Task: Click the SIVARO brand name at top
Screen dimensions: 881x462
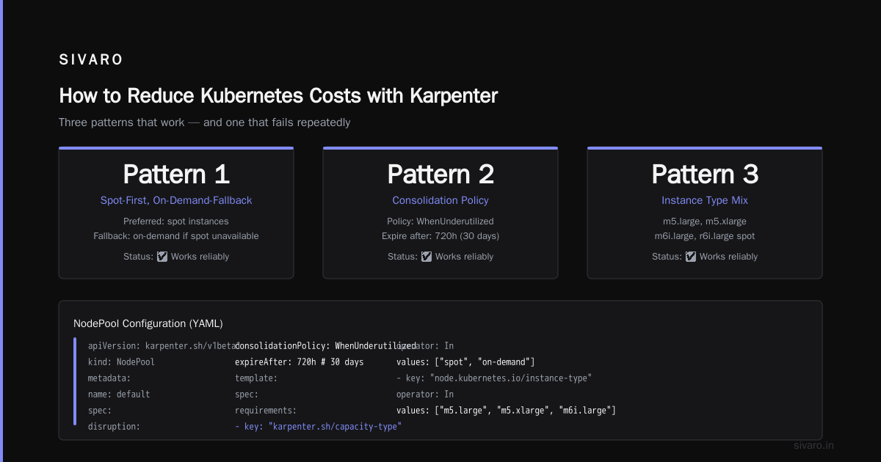Action: 91,60
